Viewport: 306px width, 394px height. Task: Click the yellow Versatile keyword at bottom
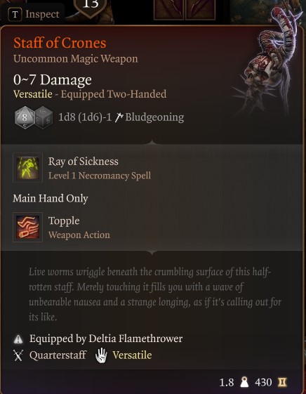(132, 355)
